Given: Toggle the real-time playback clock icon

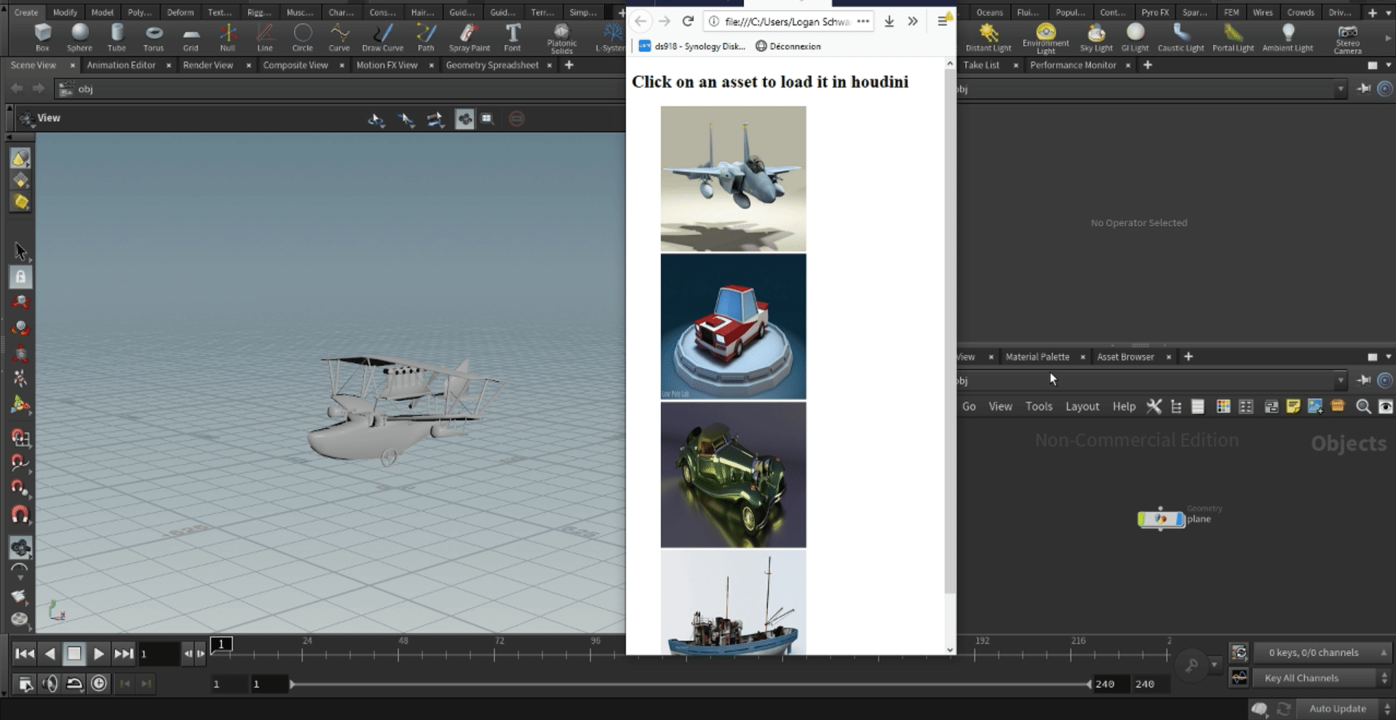Looking at the screenshot, I should tap(99, 684).
